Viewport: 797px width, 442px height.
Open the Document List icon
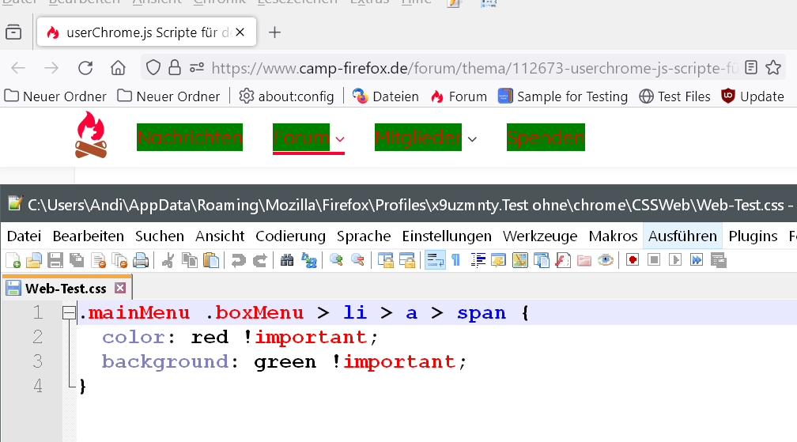[x=542, y=261]
